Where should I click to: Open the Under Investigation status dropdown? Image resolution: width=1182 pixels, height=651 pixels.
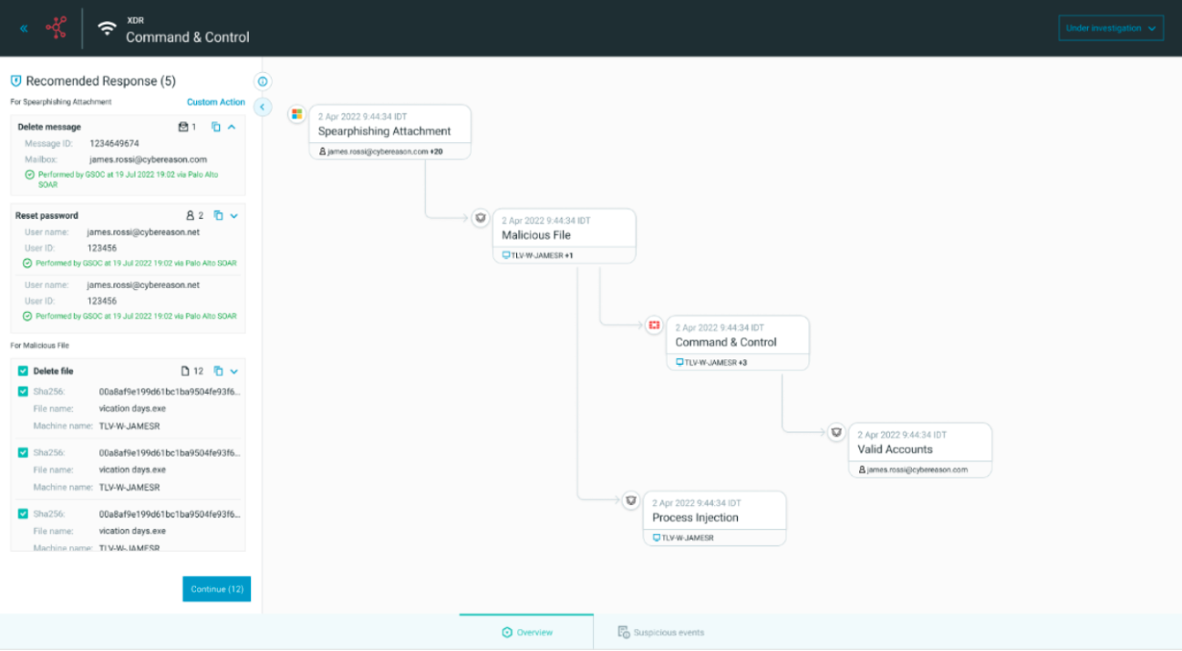(1110, 27)
